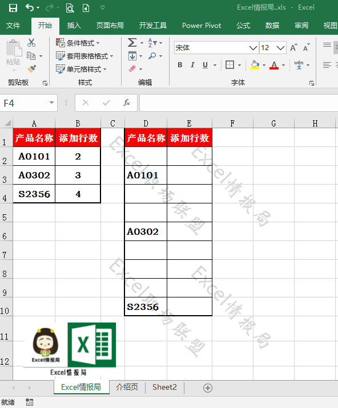Click the Fill down arrow icon

tap(132, 56)
